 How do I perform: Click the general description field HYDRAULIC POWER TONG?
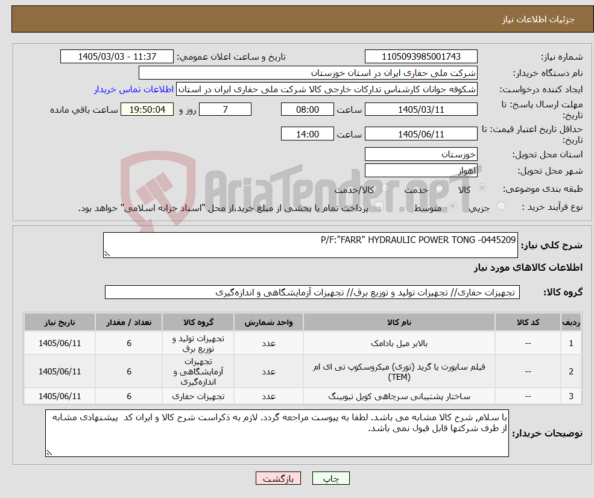point(310,245)
